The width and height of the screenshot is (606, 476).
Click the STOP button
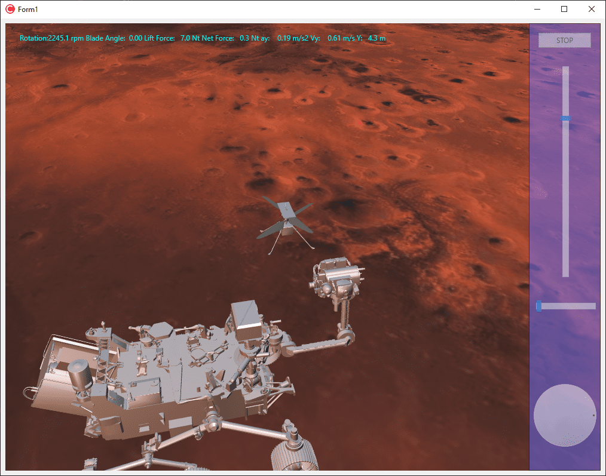tap(564, 40)
